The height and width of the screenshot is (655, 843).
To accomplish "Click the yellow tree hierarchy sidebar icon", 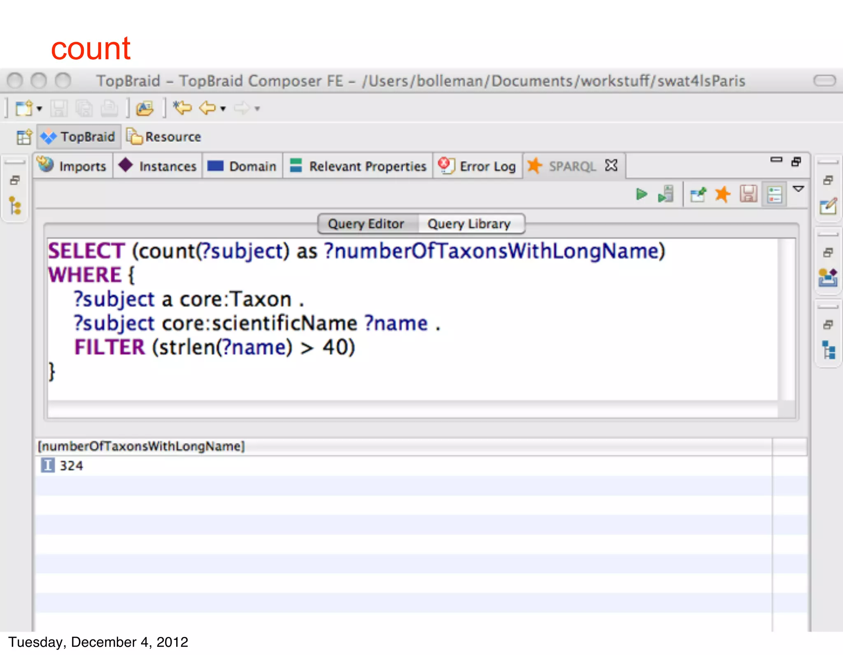I will (15, 206).
